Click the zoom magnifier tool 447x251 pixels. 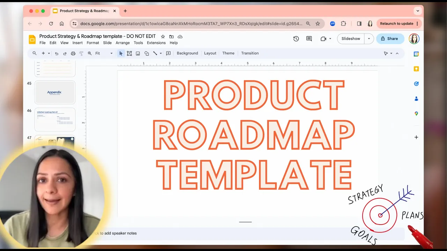coord(90,53)
